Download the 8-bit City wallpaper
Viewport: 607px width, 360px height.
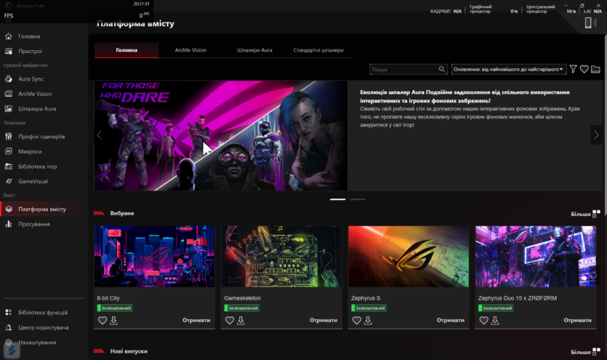click(114, 321)
